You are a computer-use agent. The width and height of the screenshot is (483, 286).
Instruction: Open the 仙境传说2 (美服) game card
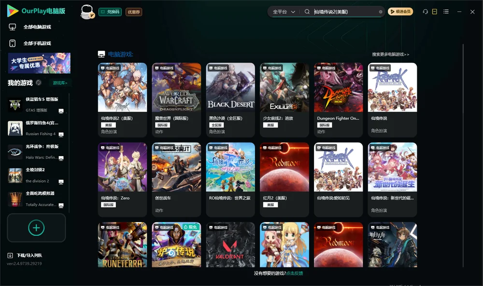click(122, 100)
